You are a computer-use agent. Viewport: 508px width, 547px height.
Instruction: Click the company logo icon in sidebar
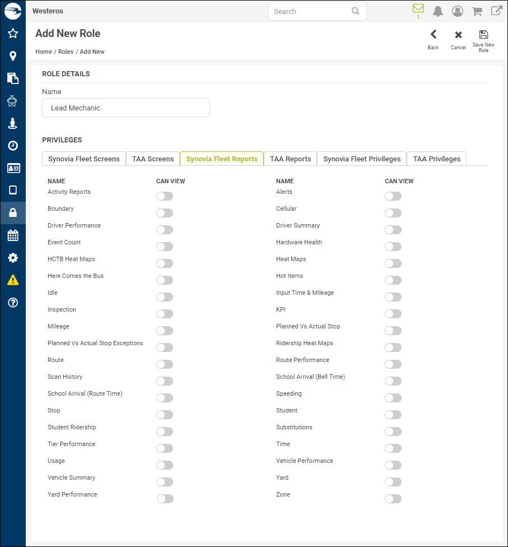coord(13,11)
